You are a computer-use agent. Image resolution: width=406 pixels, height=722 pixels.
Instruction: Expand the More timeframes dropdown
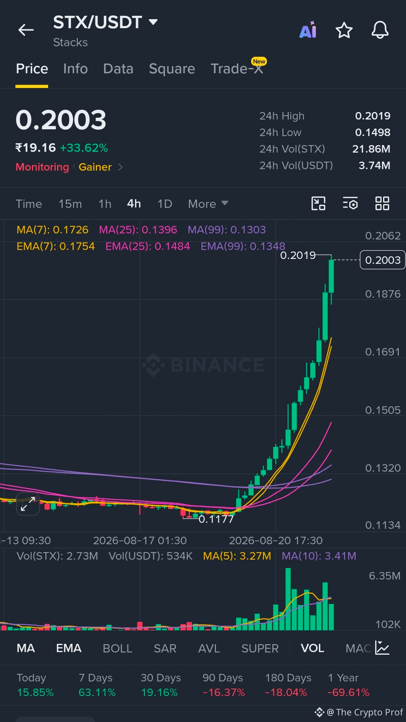tap(208, 204)
